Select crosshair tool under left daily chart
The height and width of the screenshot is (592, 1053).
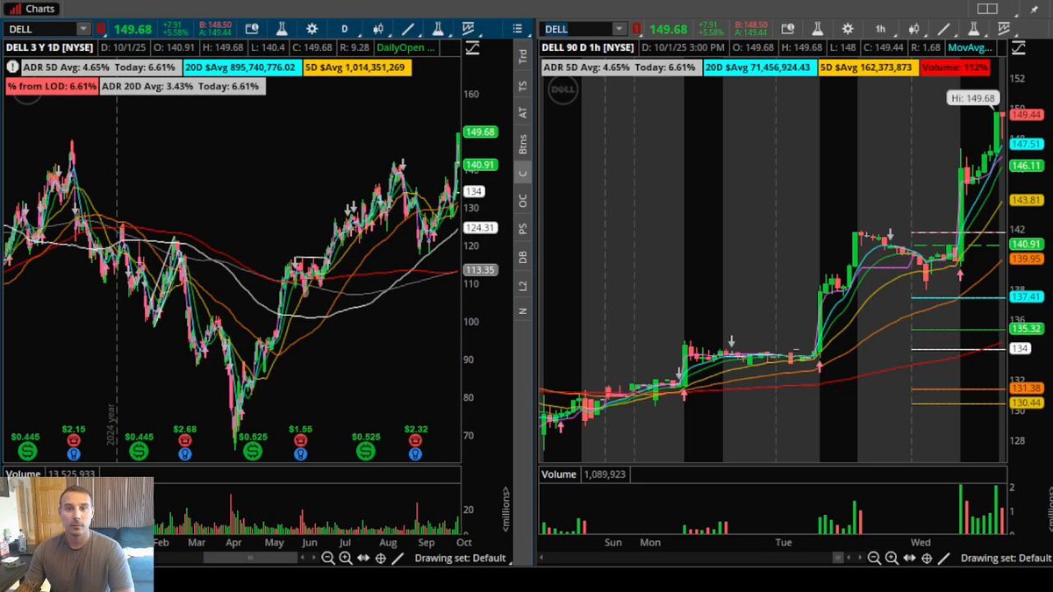(381, 558)
